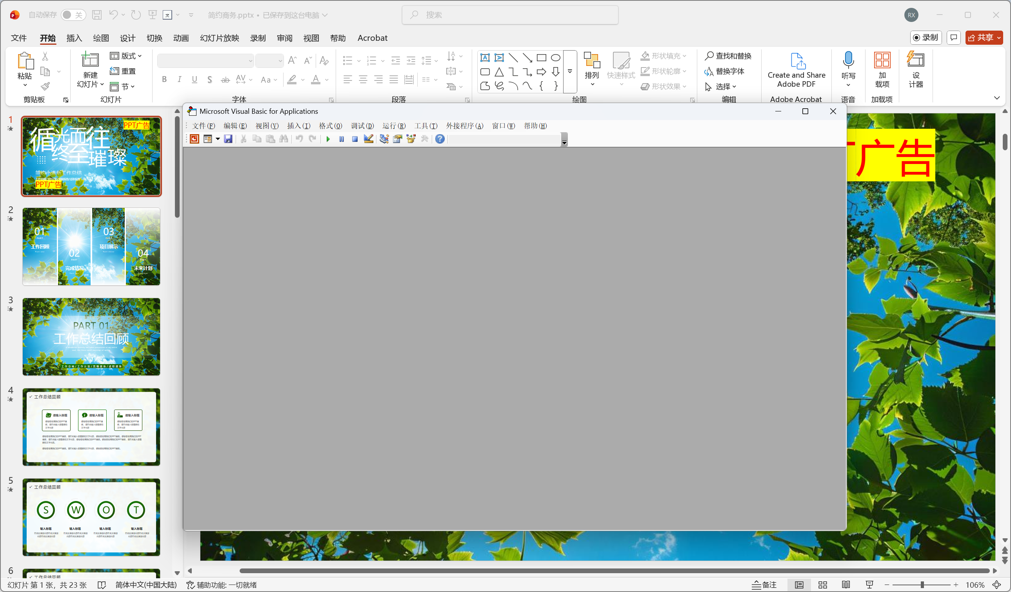The image size is (1011, 592).
Task: Open Project Explorer icon in VBA toolbar
Action: 384,139
